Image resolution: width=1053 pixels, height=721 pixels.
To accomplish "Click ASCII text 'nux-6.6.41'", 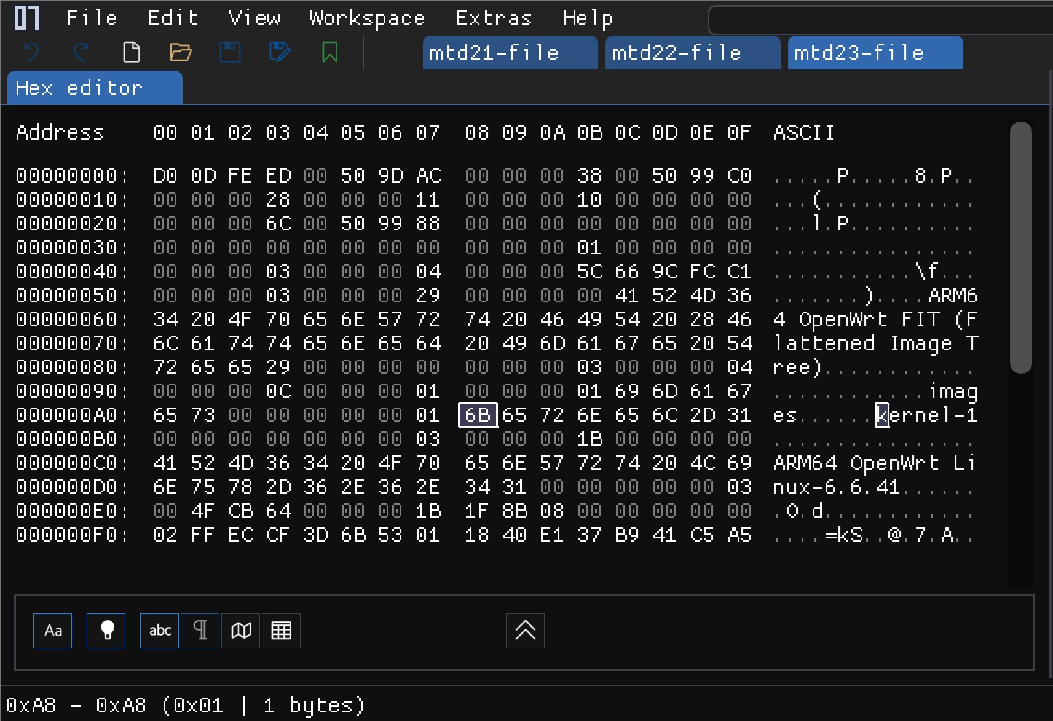I will click(x=837, y=487).
